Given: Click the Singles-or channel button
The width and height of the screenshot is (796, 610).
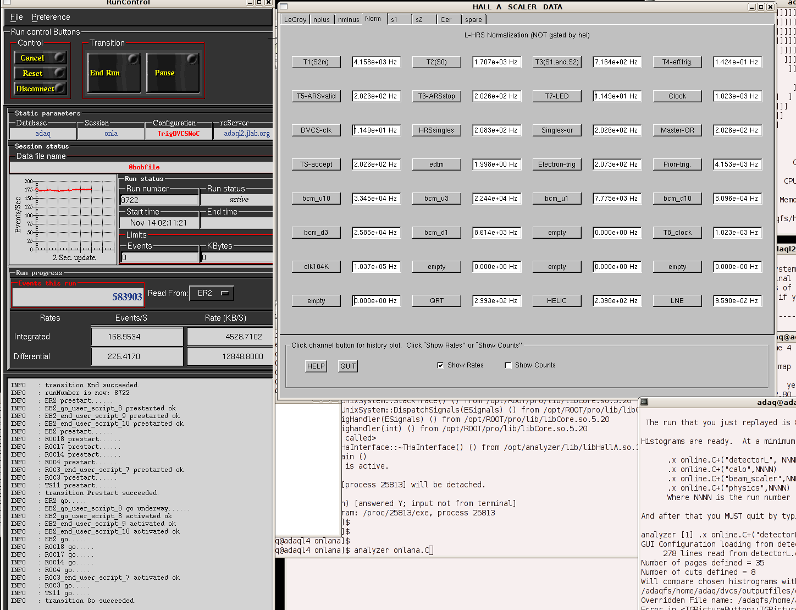Looking at the screenshot, I should pos(557,130).
